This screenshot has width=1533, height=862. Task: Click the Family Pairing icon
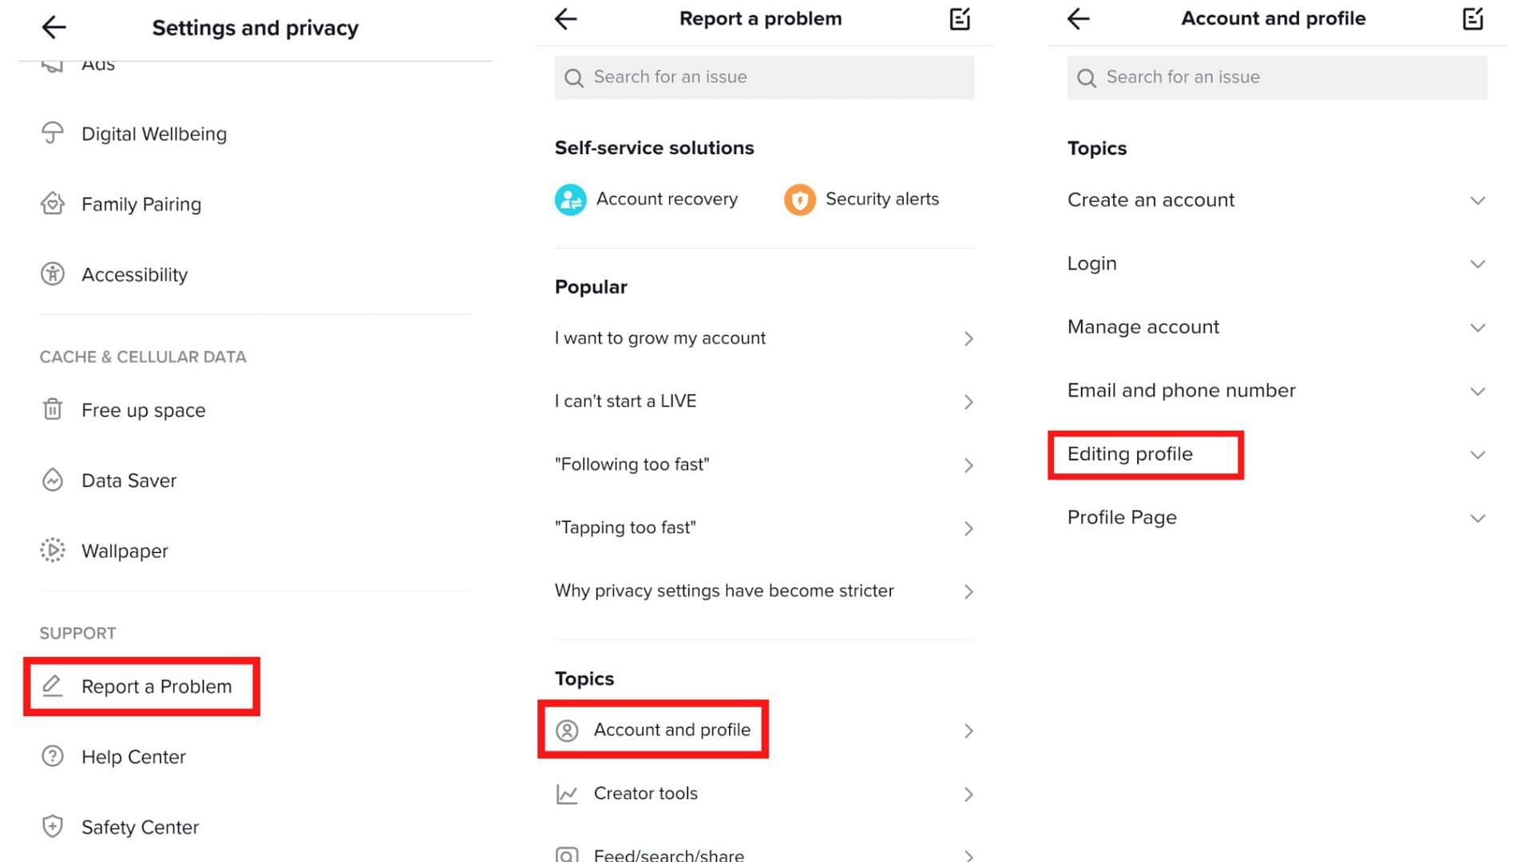click(x=52, y=204)
